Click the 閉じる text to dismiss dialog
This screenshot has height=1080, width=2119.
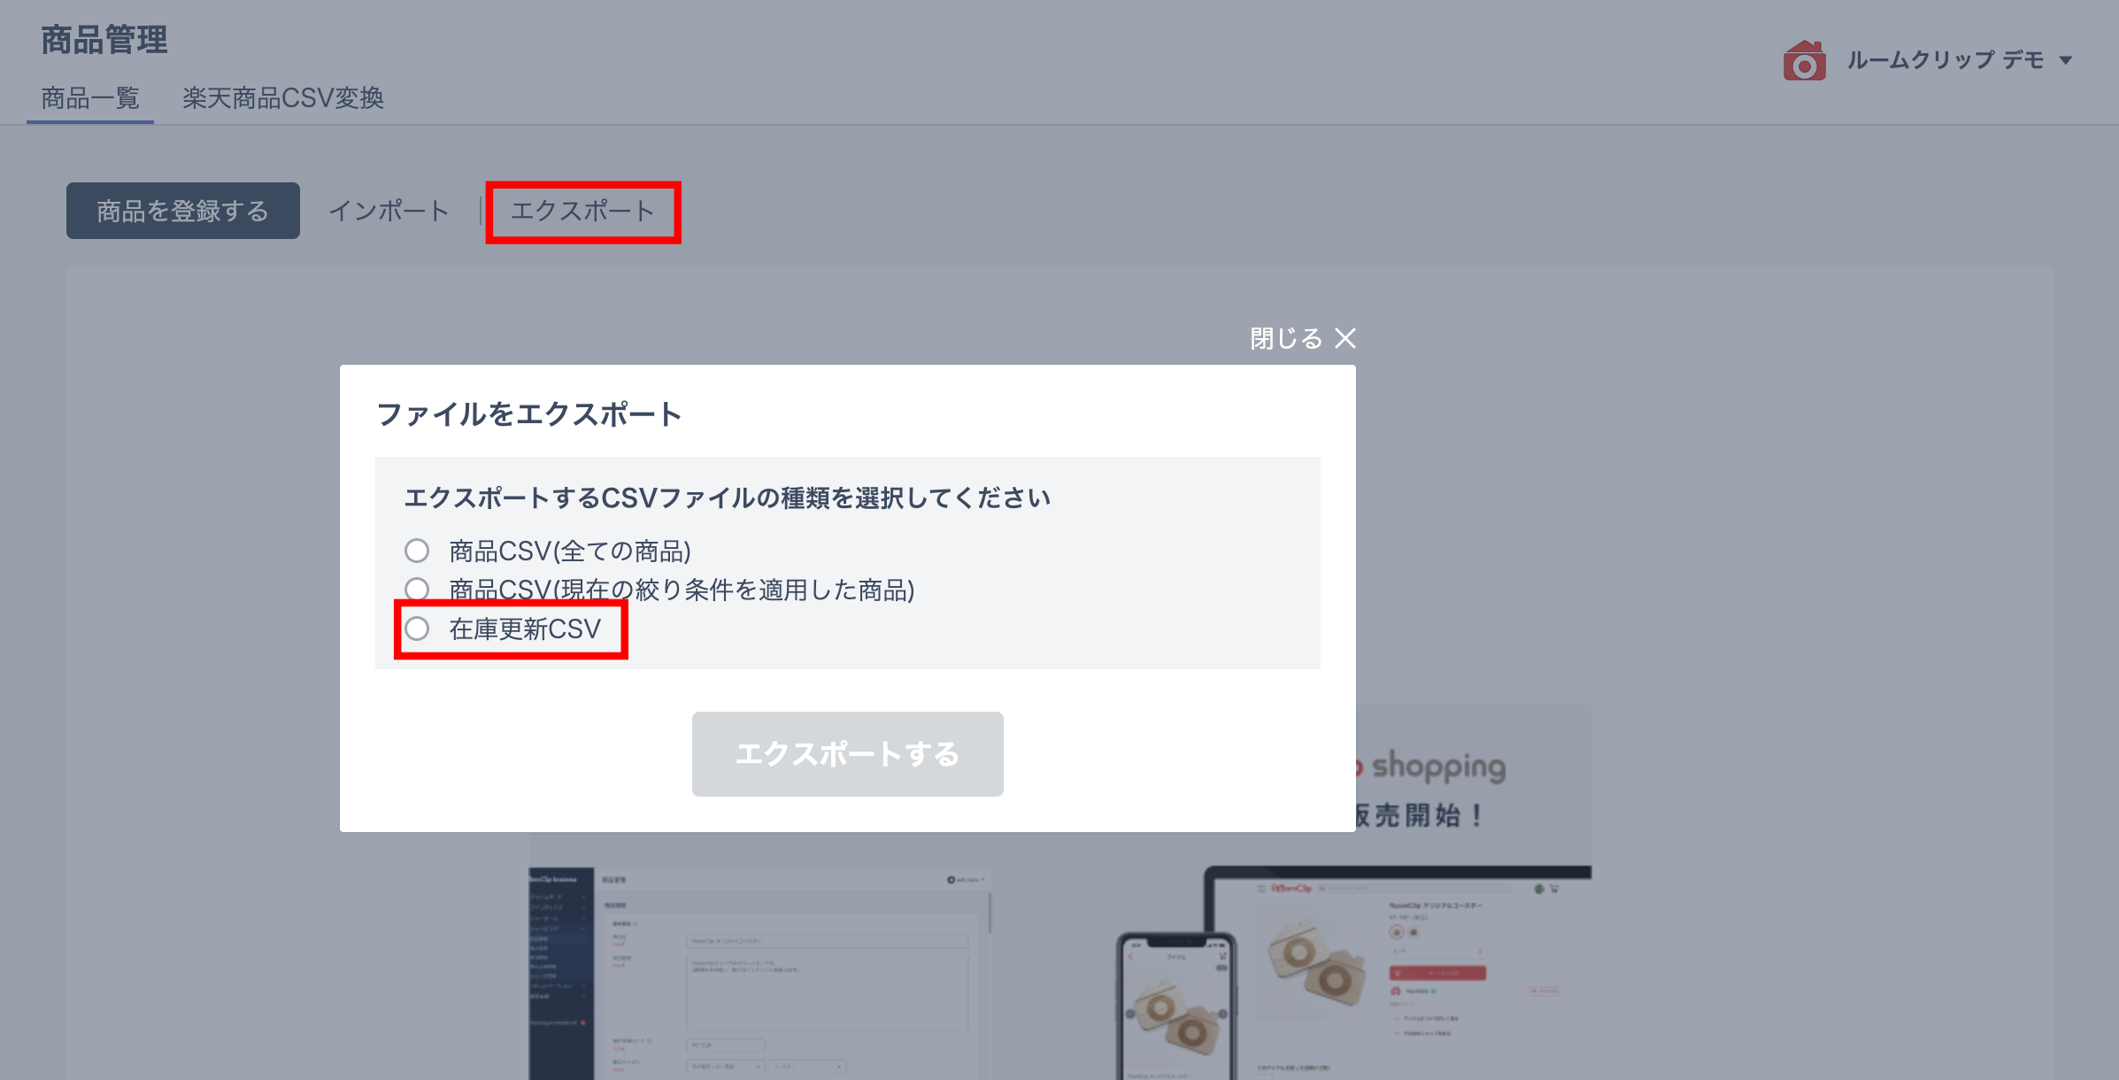click(1286, 338)
